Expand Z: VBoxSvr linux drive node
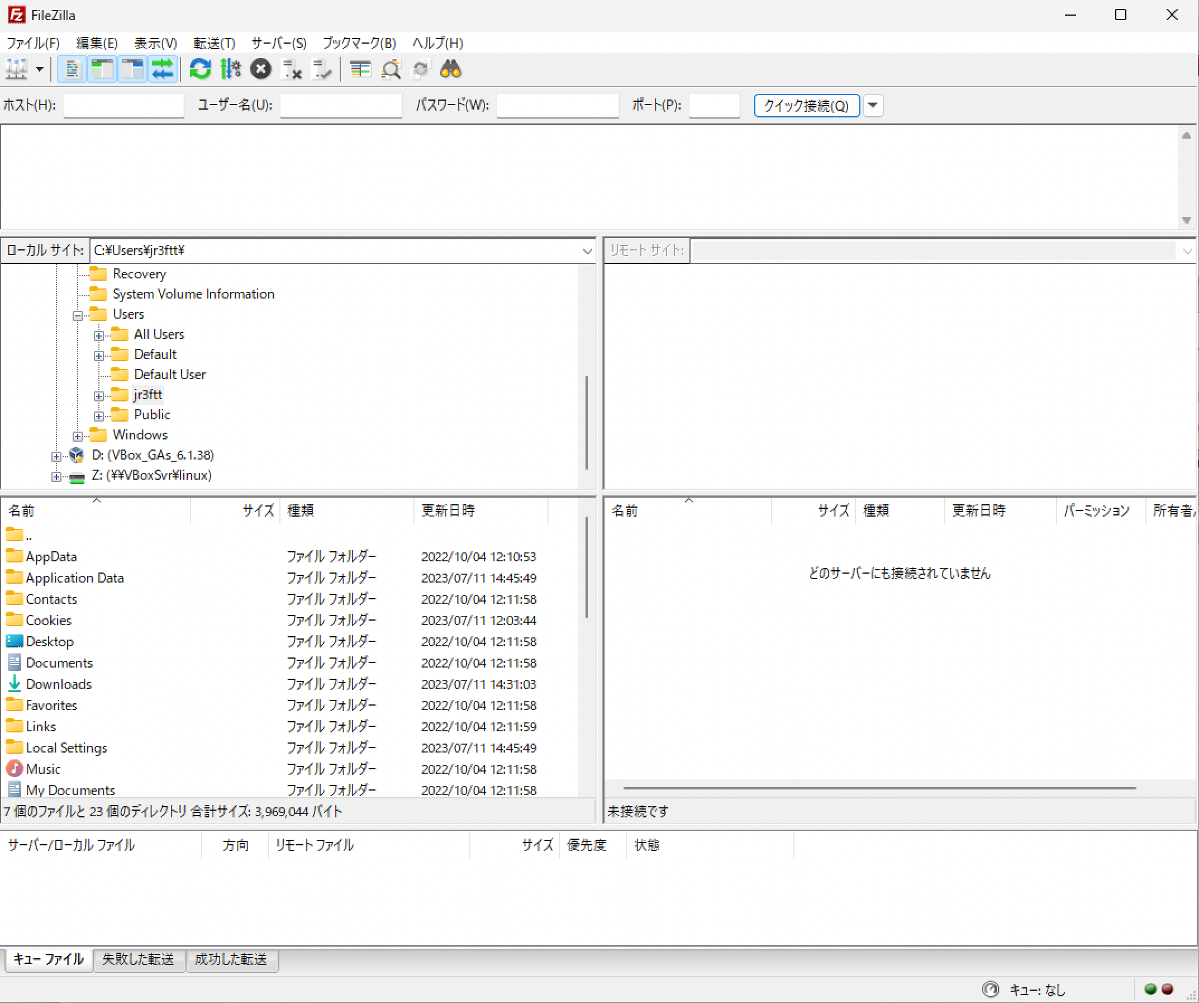The width and height of the screenshot is (1199, 1003). 56,476
